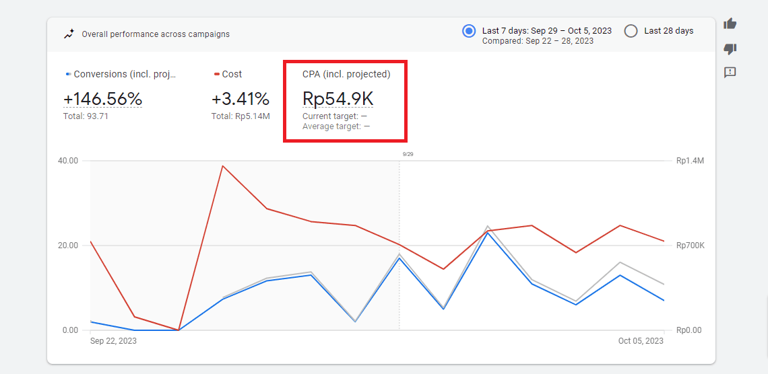Click the Overall performance across campaigns title
The height and width of the screenshot is (374, 768).
156,34
